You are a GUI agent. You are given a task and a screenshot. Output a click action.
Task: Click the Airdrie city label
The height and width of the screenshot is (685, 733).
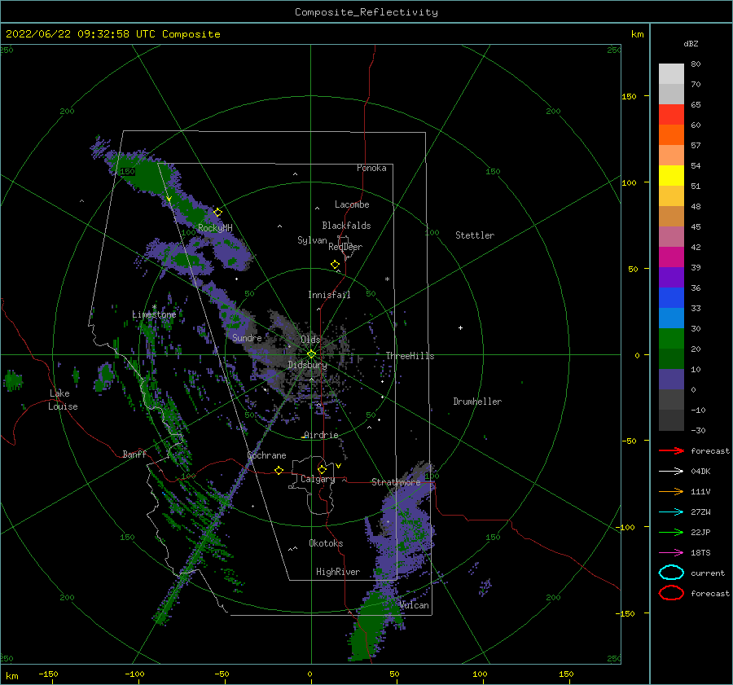(321, 435)
